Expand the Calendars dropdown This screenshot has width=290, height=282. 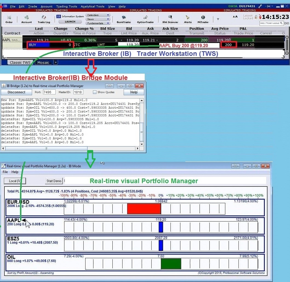98,15
